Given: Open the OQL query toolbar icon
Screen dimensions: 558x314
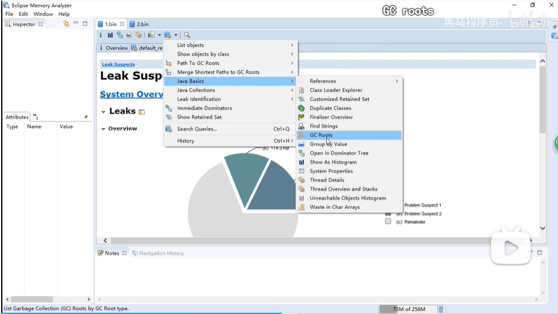Looking at the screenshot, I should point(129,35).
